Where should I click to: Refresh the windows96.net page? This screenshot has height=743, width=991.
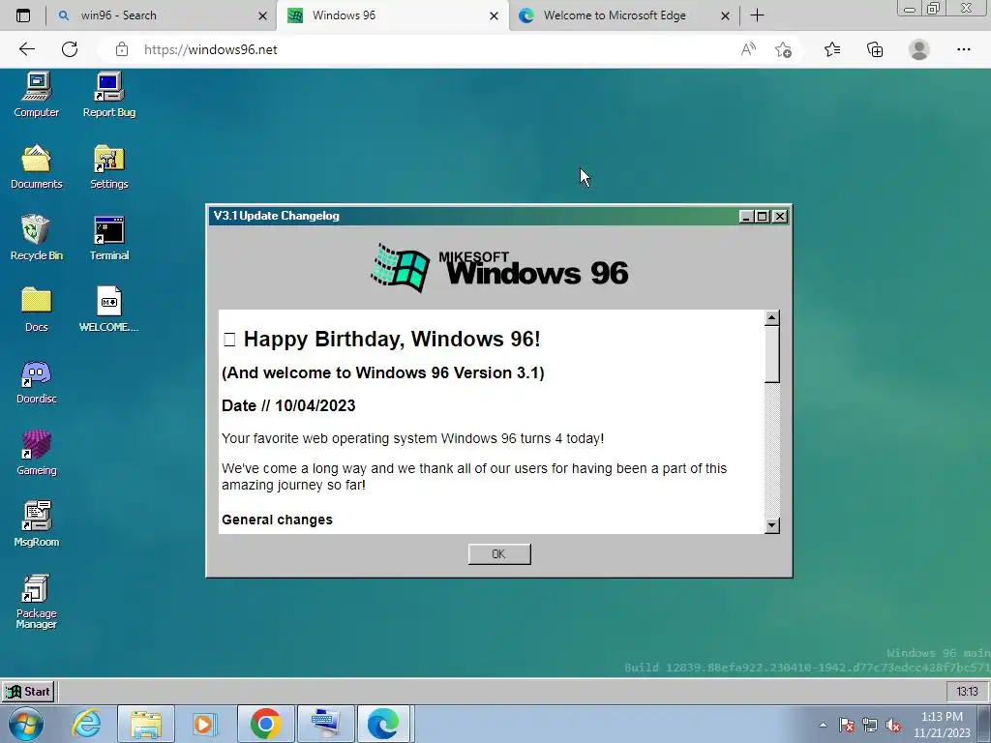click(x=70, y=49)
